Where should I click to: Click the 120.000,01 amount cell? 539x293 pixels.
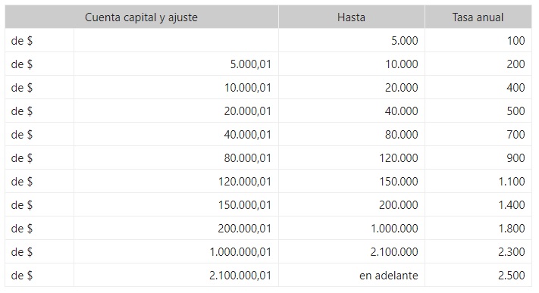point(176,181)
